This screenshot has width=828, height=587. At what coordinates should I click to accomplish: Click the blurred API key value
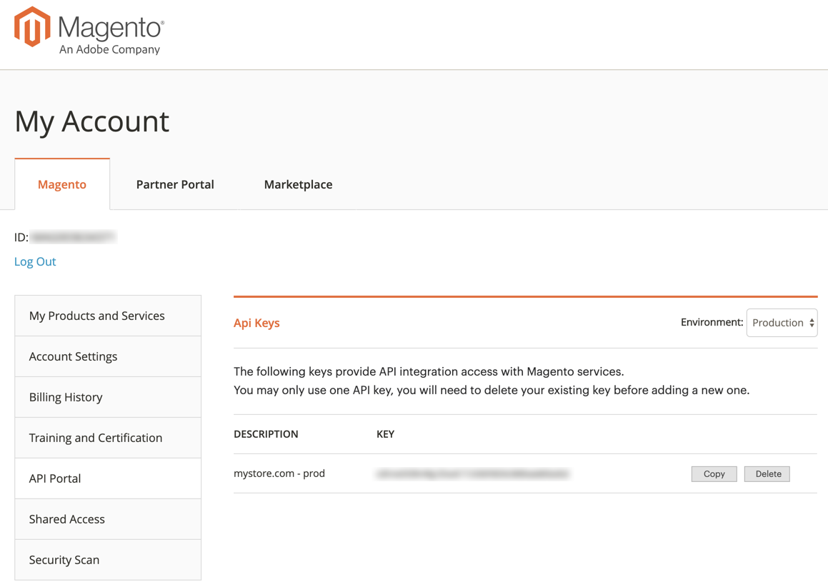473,473
